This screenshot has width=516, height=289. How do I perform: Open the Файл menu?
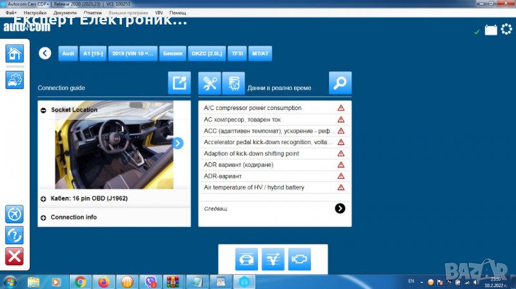tap(11, 13)
